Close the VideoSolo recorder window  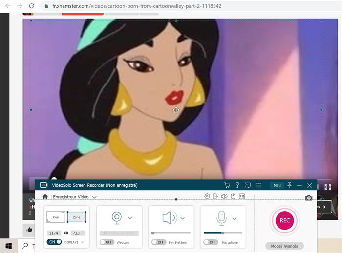[x=309, y=185]
